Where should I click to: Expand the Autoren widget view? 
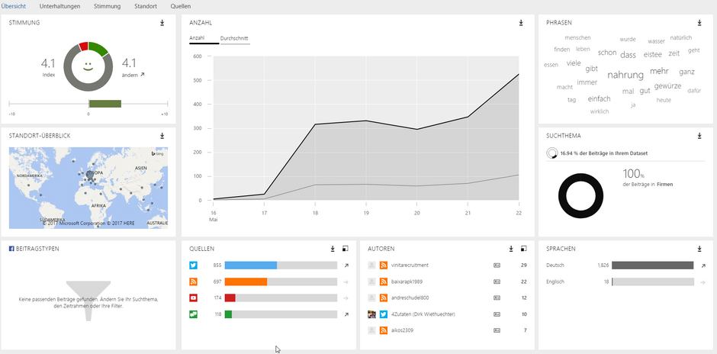tap(523, 249)
